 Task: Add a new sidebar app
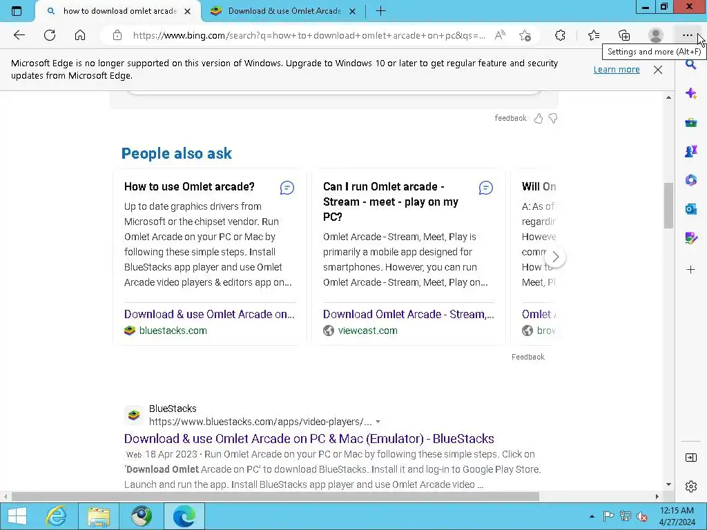point(690,270)
